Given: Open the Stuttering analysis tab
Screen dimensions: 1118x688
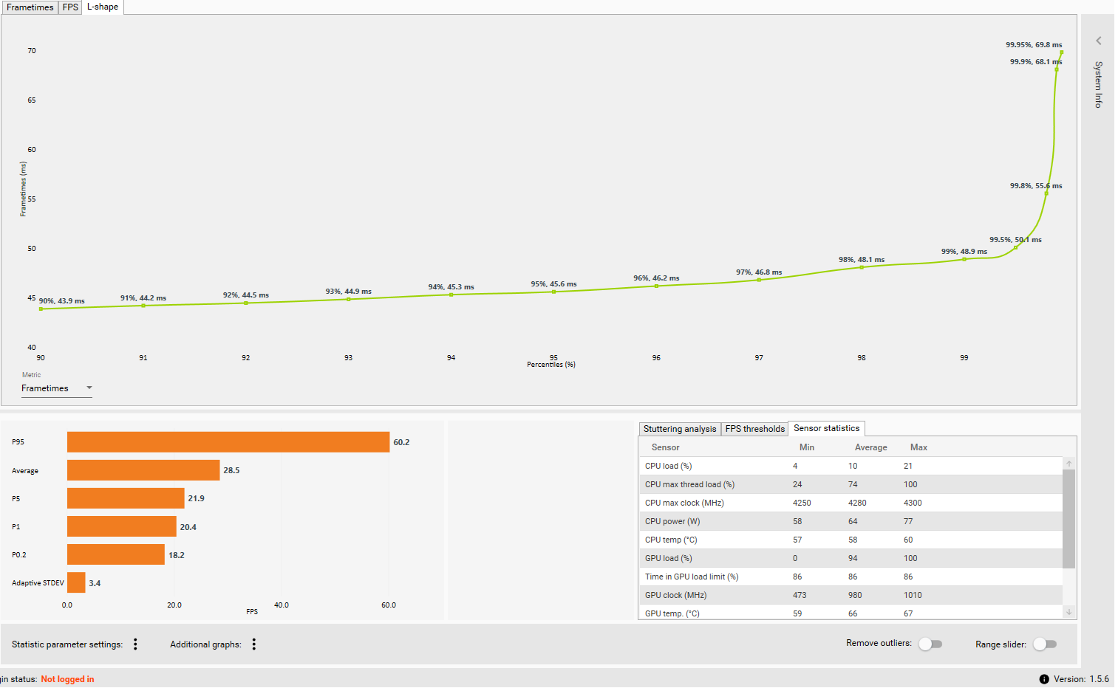Looking at the screenshot, I should tap(680, 429).
